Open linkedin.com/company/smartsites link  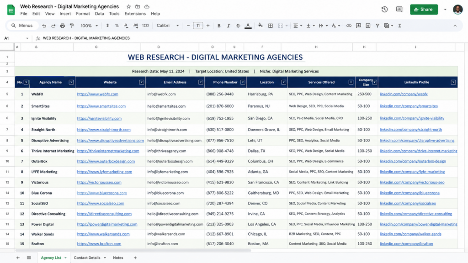(x=409, y=106)
